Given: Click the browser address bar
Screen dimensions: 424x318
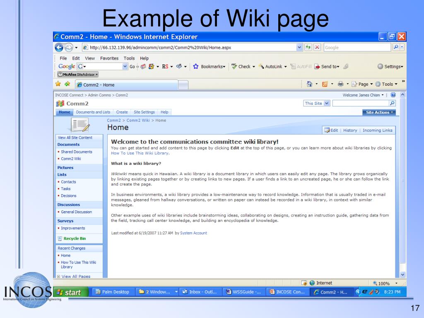Looking at the screenshot, I should tap(190, 48).
